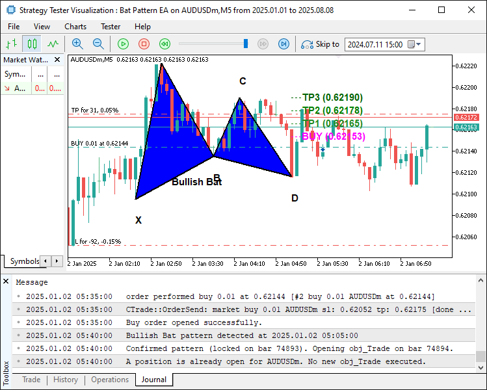Click the TP1 (0.62165) label
The width and height of the screenshot is (487, 390).
(332, 123)
